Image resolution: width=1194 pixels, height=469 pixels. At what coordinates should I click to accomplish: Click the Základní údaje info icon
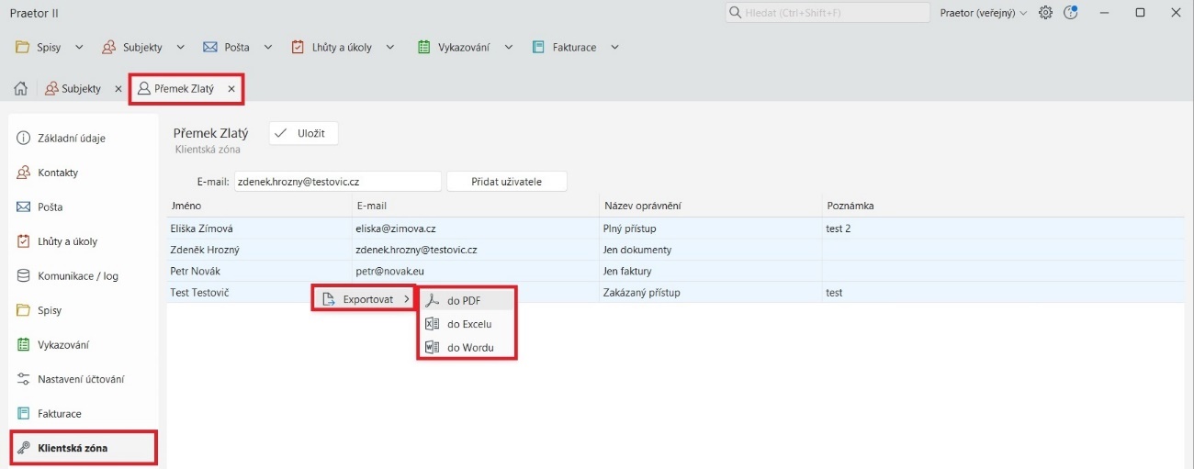point(24,139)
